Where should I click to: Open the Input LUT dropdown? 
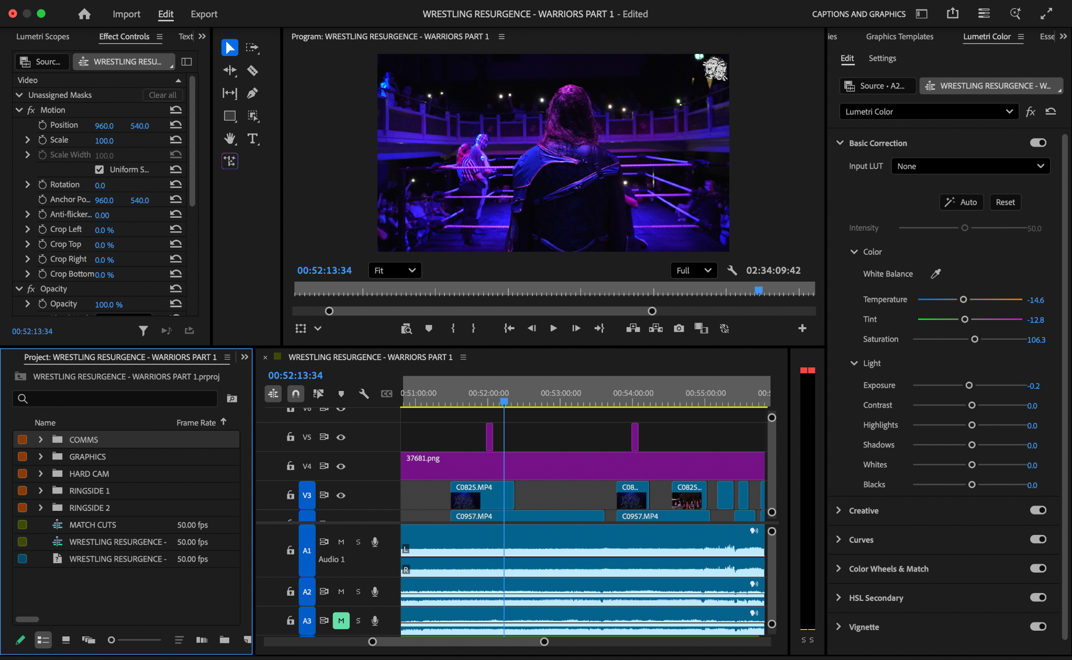tap(970, 166)
